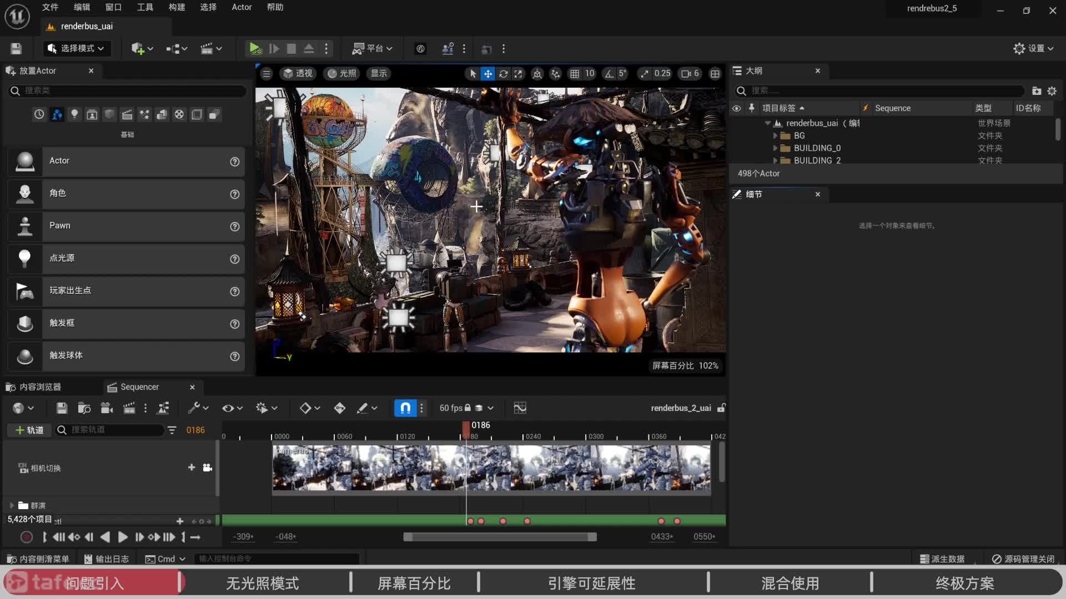Expand the BG folder in outliner
The height and width of the screenshot is (599, 1066).
(x=776, y=135)
